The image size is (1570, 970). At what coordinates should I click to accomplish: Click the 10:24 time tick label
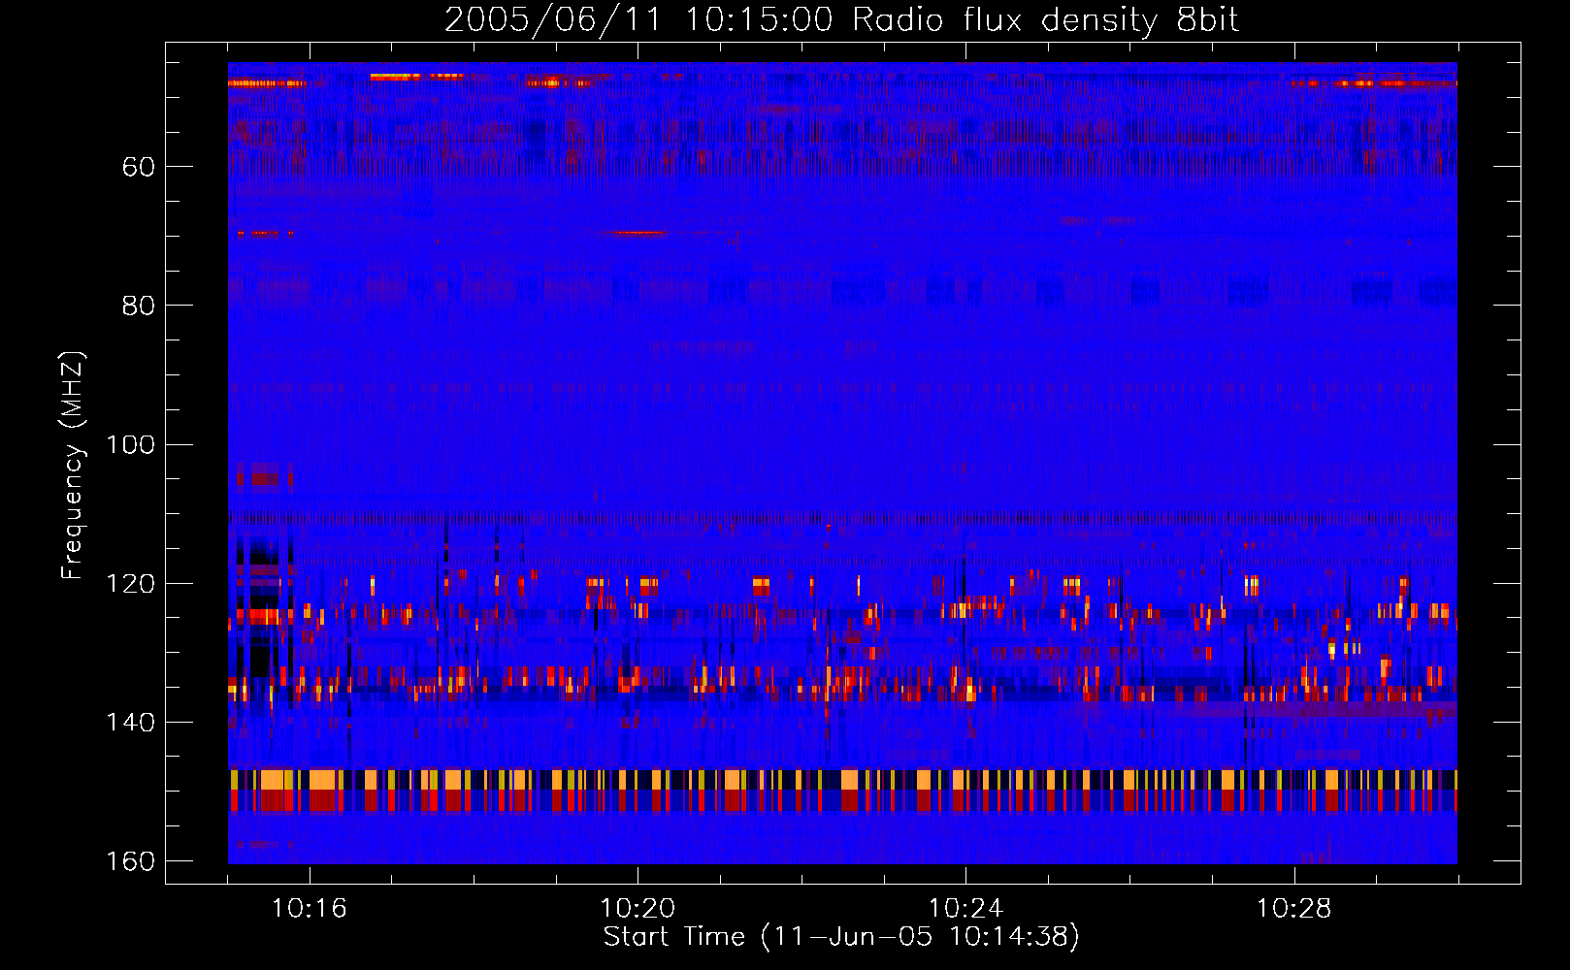tap(965, 909)
